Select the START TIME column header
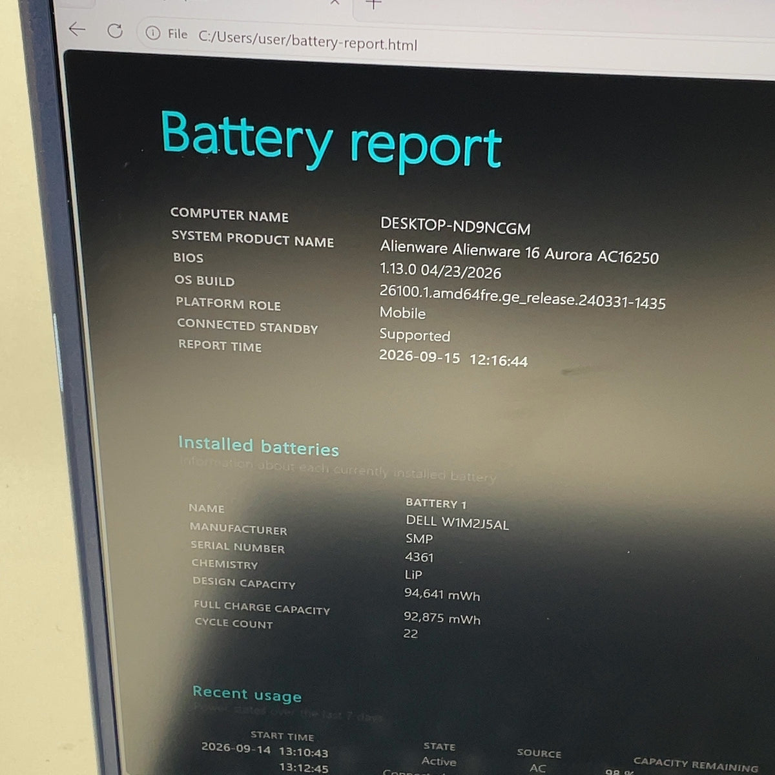The image size is (775, 775). [282, 736]
